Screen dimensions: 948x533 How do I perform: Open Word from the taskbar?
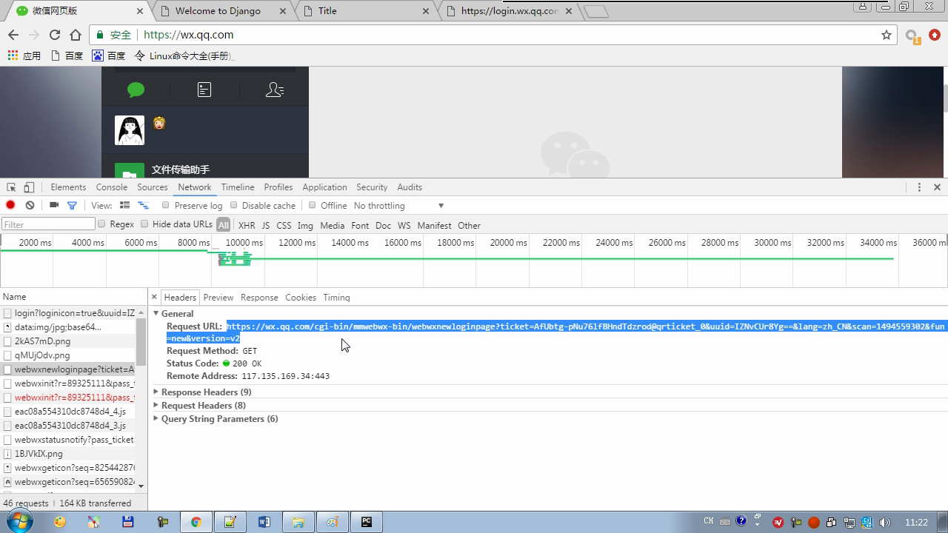[x=264, y=522]
